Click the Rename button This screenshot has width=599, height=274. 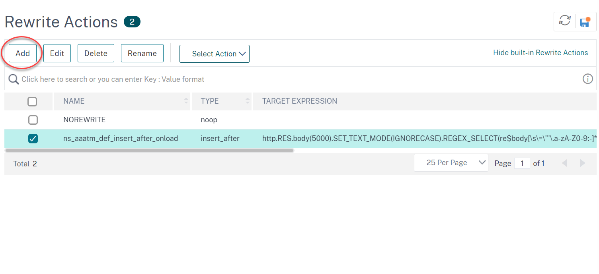pyautogui.click(x=142, y=53)
